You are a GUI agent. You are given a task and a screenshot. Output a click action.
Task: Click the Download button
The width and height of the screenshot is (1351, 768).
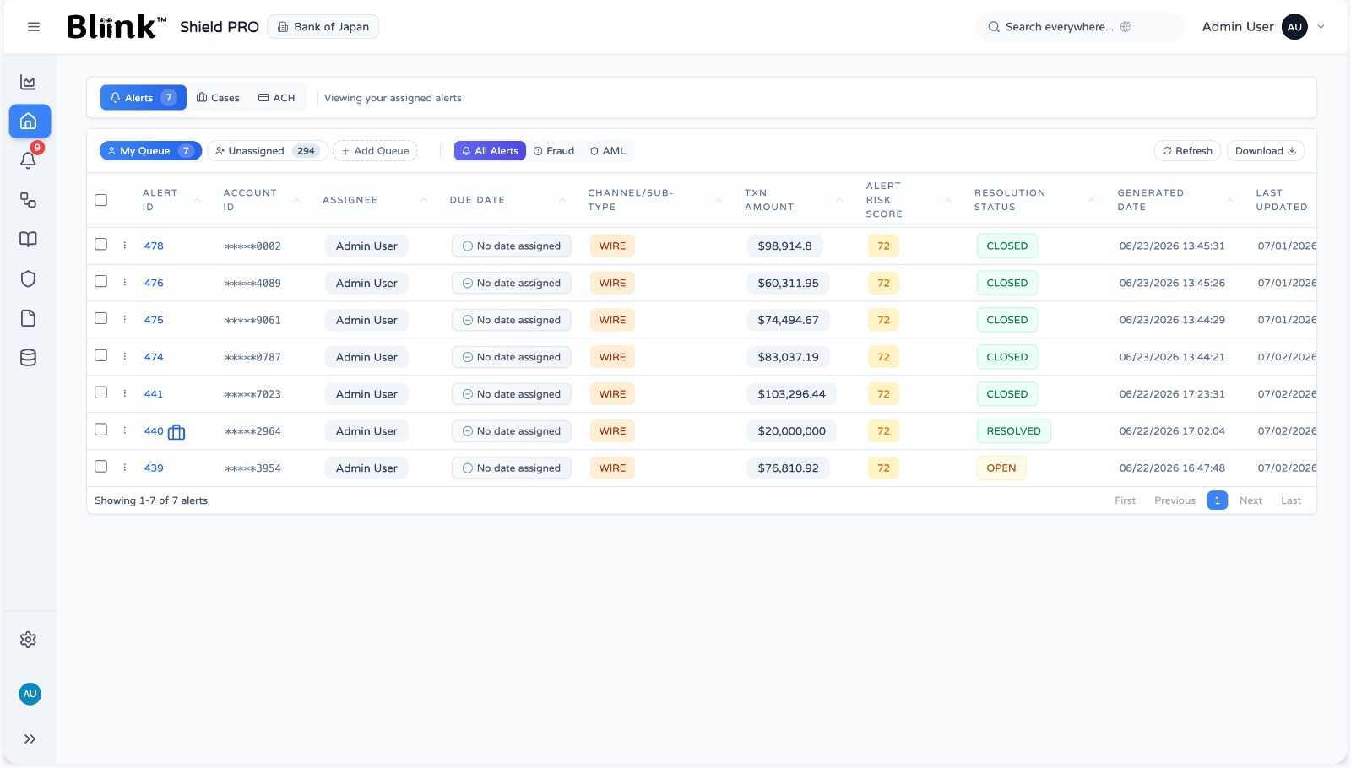1266,151
